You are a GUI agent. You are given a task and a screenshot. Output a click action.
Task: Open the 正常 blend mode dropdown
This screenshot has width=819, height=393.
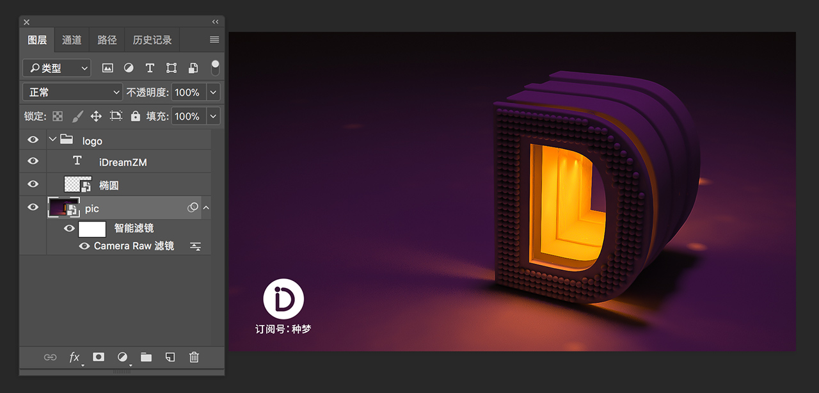click(72, 92)
